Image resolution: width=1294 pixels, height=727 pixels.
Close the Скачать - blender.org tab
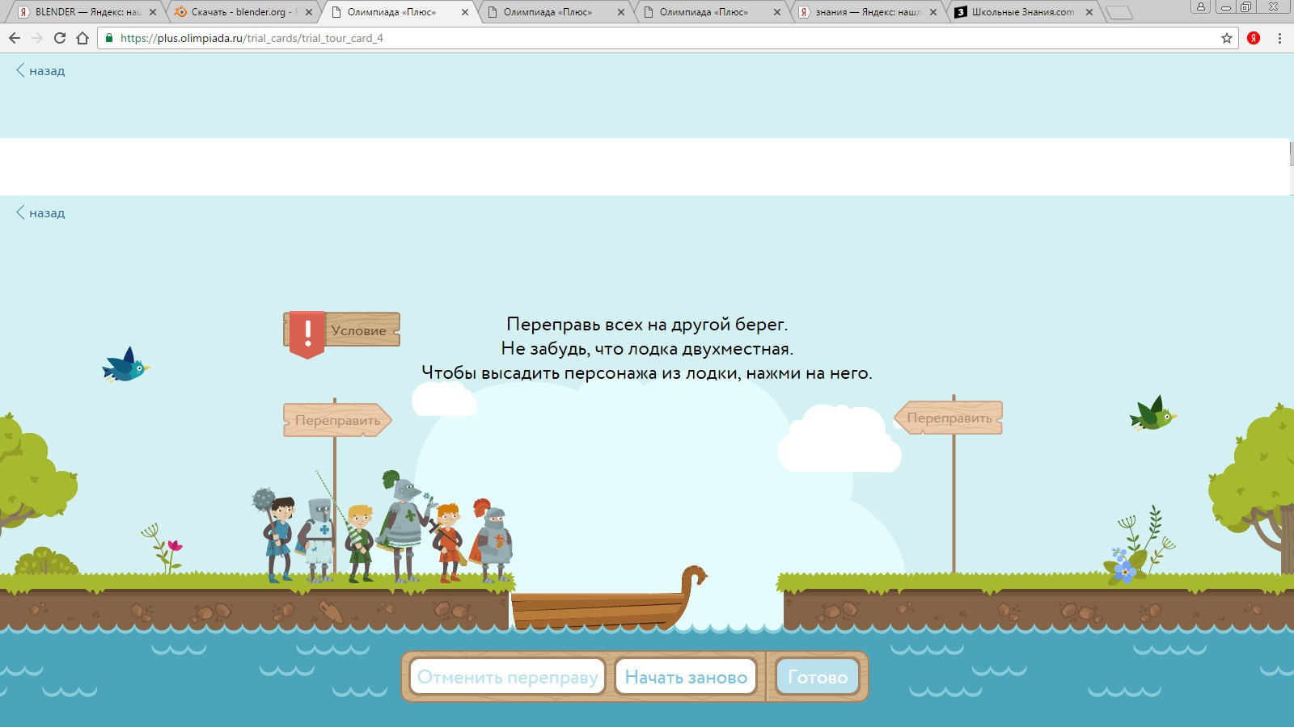309,12
